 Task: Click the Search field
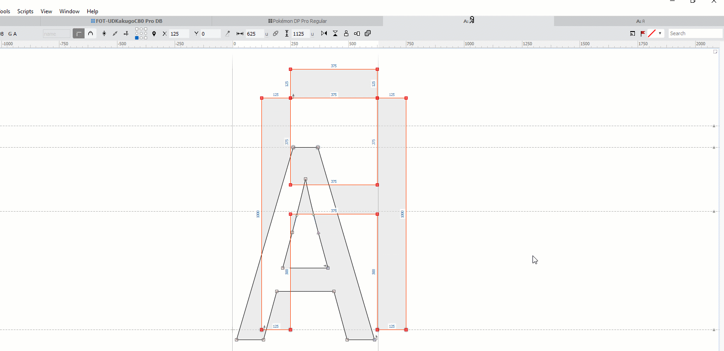tap(695, 33)
